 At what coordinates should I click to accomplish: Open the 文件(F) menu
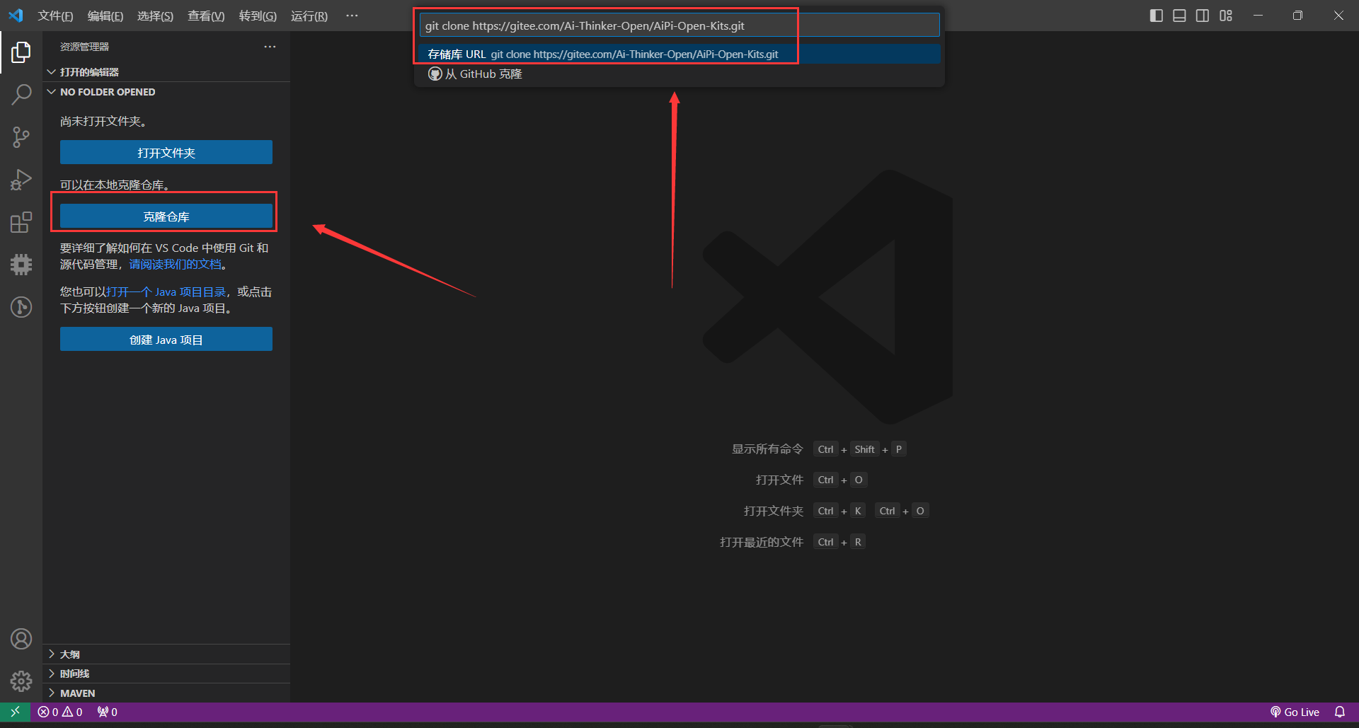click(55, 16)
